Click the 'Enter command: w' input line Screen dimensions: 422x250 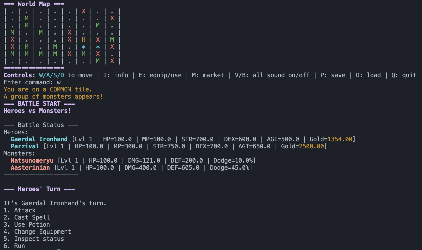[x=32, y=82]
